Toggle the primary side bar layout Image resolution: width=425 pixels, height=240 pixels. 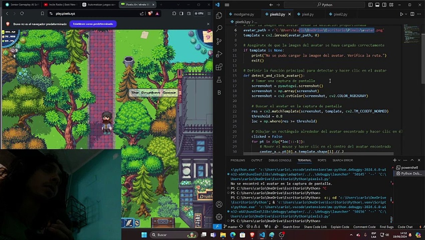[370, 5]
